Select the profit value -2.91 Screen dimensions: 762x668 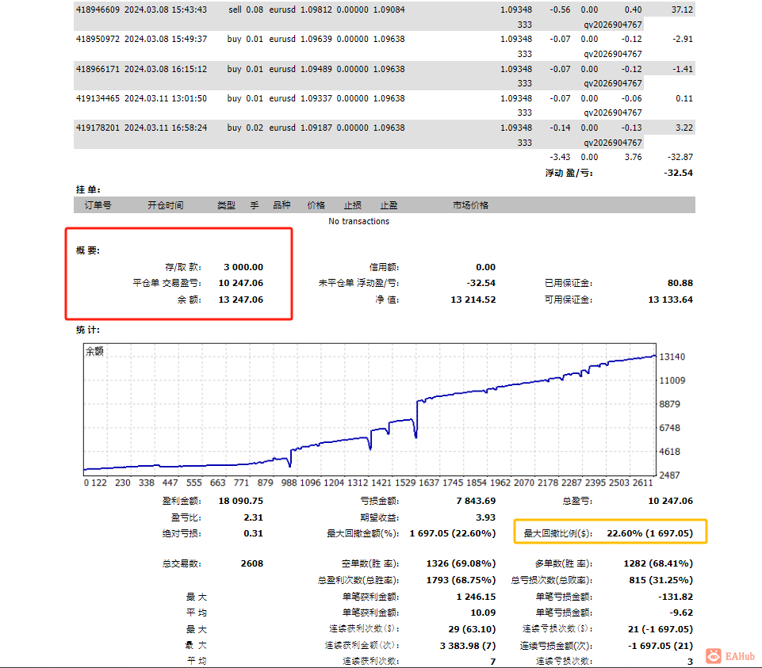click(x=683, y=39)
